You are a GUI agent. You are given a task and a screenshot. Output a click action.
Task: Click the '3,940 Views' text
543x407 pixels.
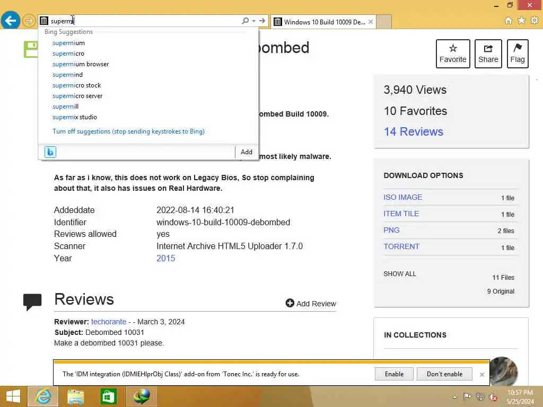pyautogui.click(x=415, y=90)
